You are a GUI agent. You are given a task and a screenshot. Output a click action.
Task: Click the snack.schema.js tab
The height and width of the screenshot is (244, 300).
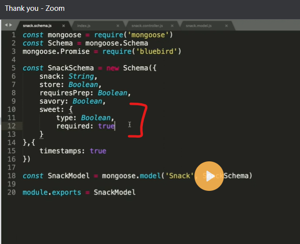click(37, 25)
